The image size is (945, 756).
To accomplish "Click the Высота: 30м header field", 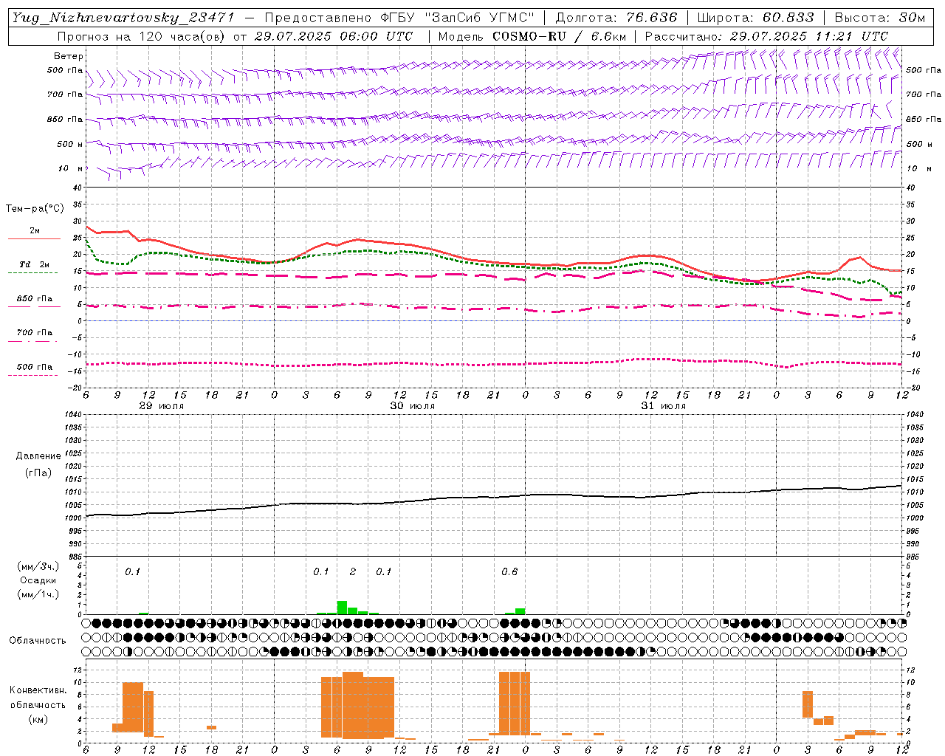I will click(879, 18).
